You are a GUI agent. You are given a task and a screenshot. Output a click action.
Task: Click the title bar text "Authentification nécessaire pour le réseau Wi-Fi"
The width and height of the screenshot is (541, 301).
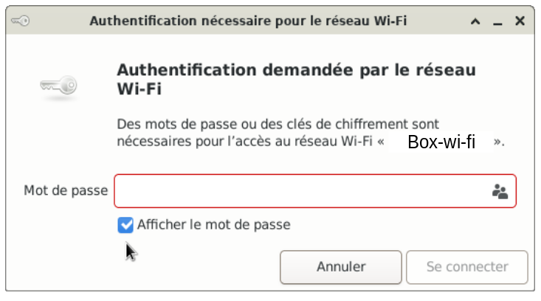248,21
